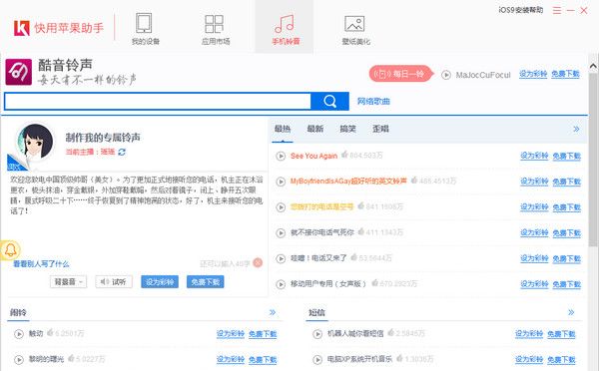The height and width of the screenshot is (371, 599).
Task: Click the 试听 preview button
Action: (114, 281)
